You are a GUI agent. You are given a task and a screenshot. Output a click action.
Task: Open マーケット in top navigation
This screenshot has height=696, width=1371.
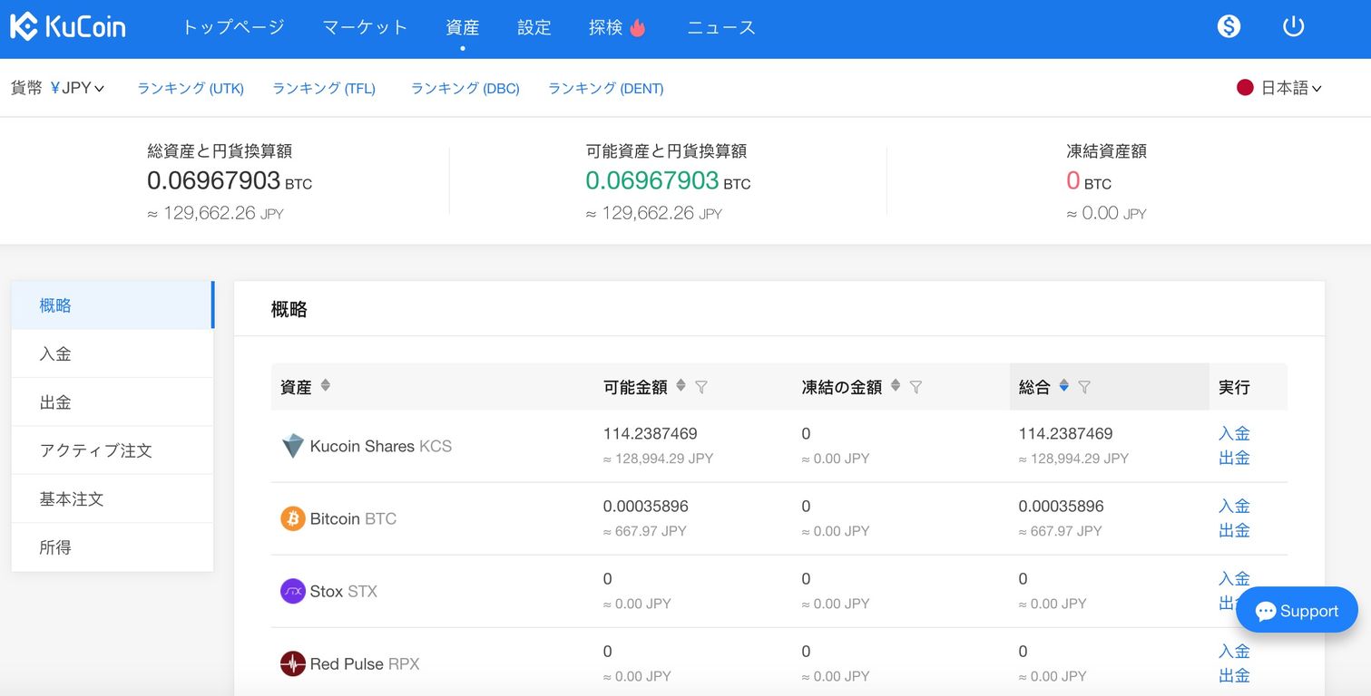366,27
